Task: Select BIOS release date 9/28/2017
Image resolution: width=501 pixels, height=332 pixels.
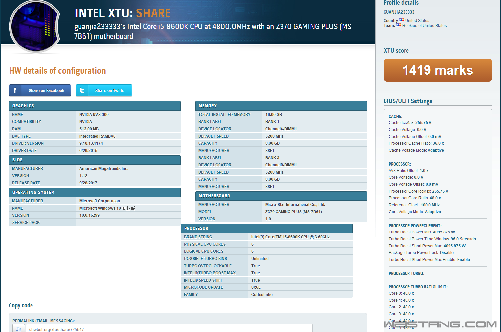Action: pyautogui.click(x=88, y=183)
